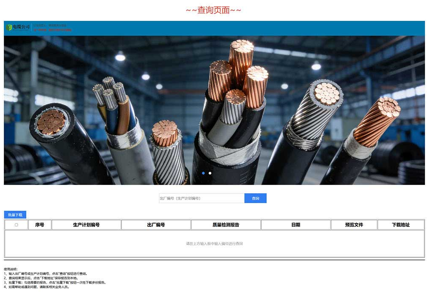Click the blue header navigation bar
Screen dimensions: 428x297
pyautogui.click(x=255, y=28)
